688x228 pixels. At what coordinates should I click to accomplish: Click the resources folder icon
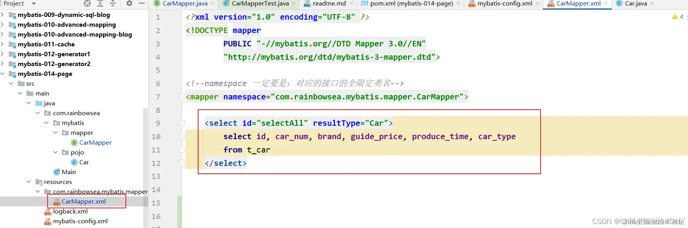click(x=39, y=182)
